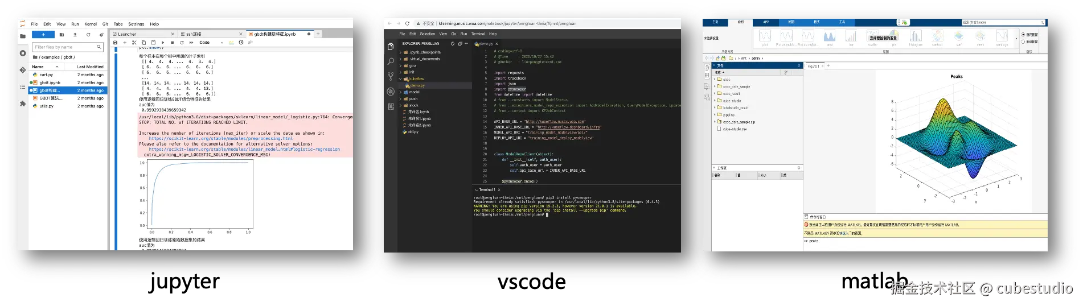Expand the model folder in VS Code explorer
The height and width of the screenshot is (306, 1083).
[400, 92]
